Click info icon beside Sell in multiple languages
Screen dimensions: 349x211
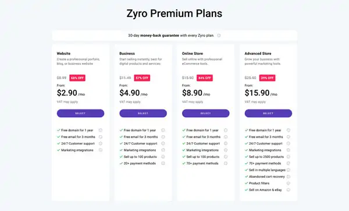tap(289, 170)
